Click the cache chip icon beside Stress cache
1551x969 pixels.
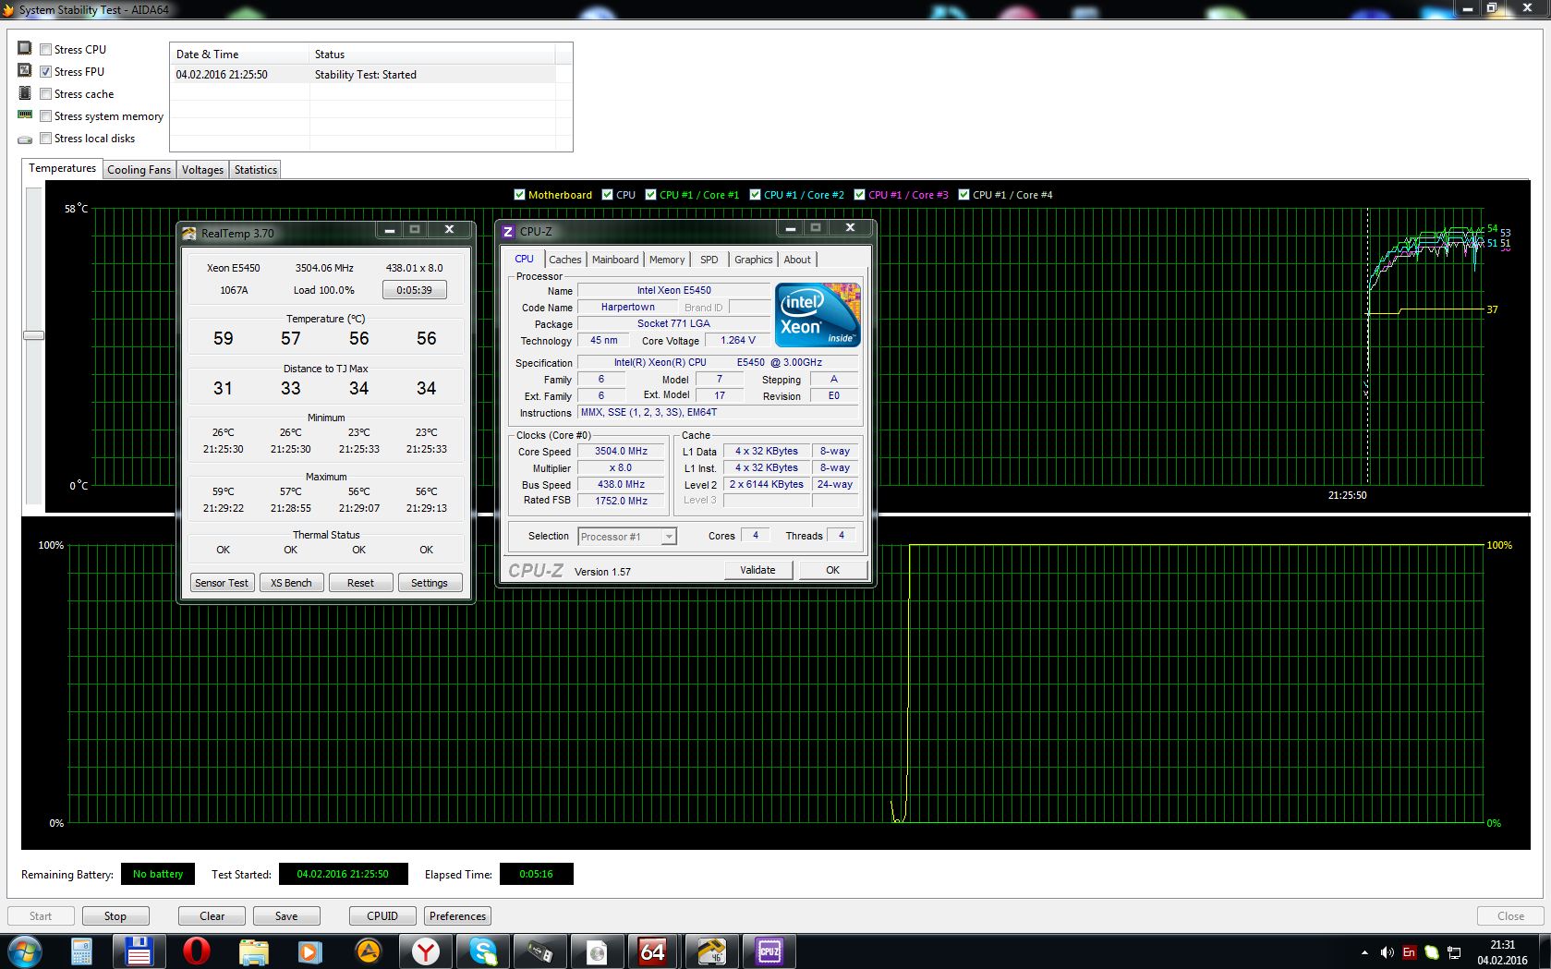[25, 92]
